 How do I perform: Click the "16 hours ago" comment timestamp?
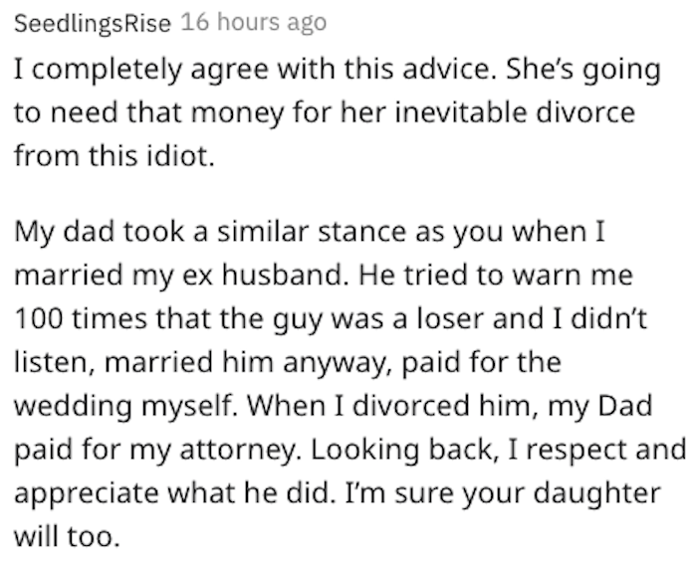coord(254,22)
